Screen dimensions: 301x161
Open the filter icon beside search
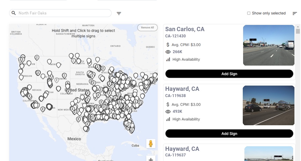[x=119, y=13]
